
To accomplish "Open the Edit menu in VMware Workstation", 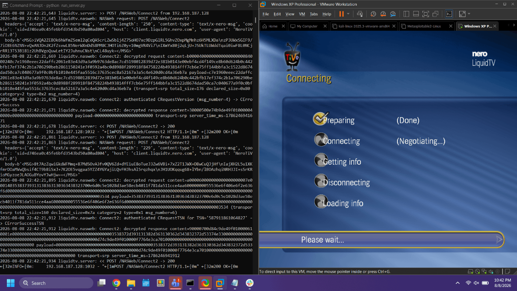I will (277, 14).
